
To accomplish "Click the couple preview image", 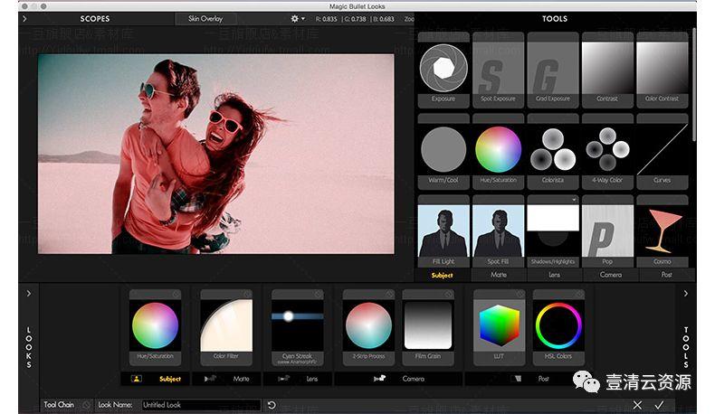I will (x=215, y=154).
